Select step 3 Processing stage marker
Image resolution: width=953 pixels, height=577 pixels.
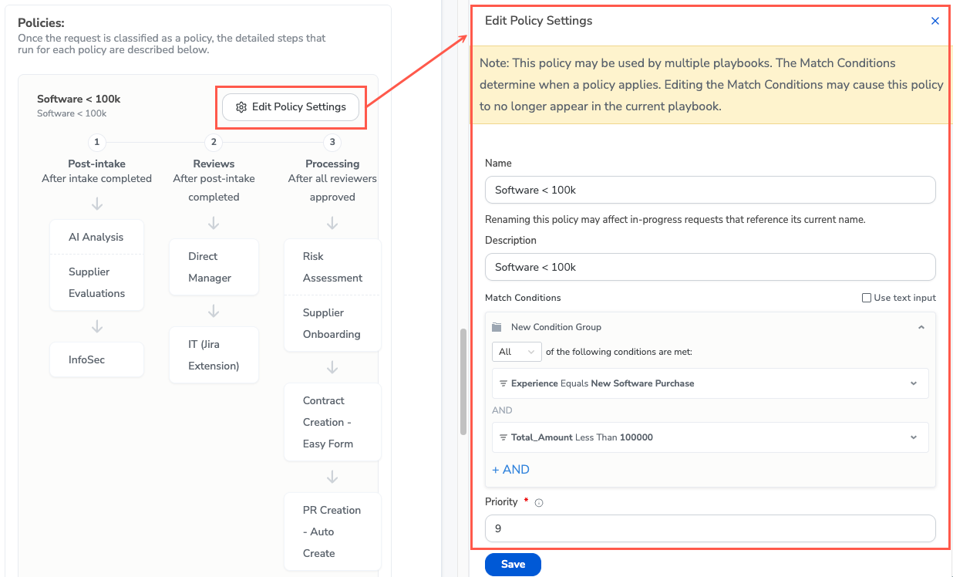pos(332,142)
